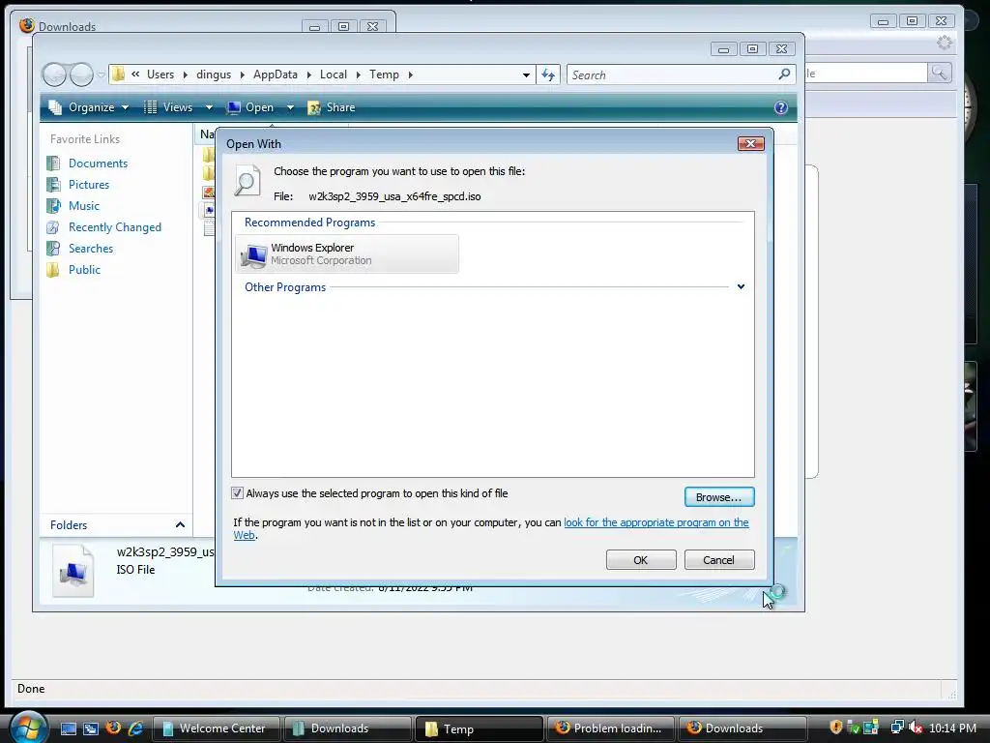Image resolution: width=990 pixels, height=743 pixels.
Task: Click the Search magnifier icon in Explorer
Action: coord(784,74)
